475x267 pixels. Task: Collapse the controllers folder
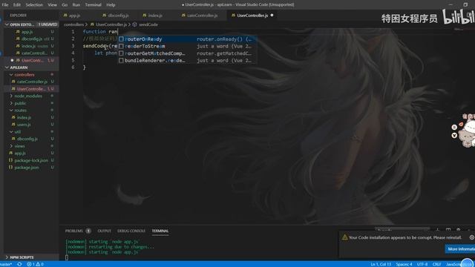click(11, 74)
